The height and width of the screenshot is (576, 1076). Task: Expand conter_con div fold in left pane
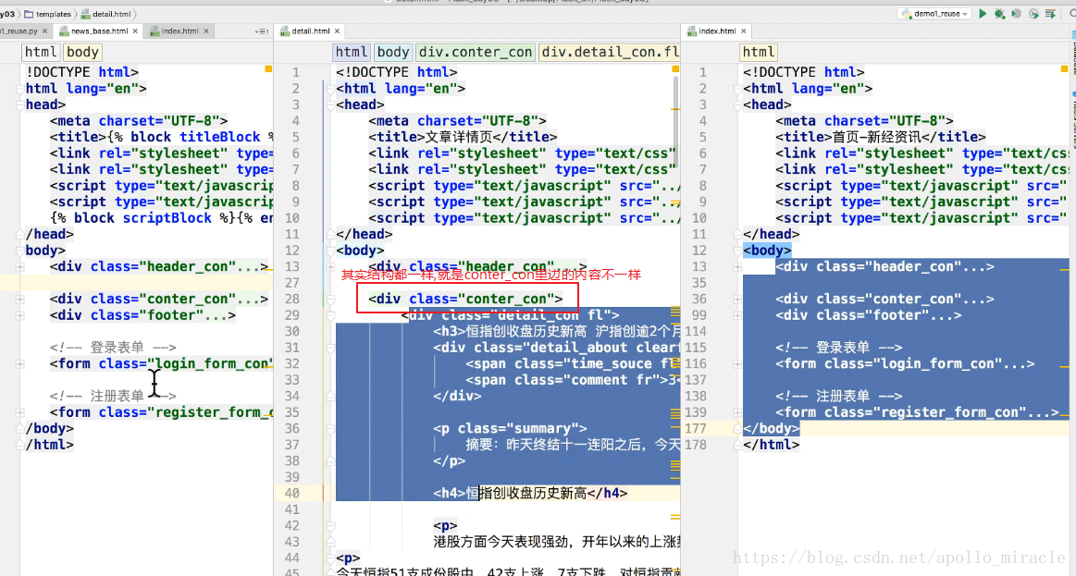[20, 299]
